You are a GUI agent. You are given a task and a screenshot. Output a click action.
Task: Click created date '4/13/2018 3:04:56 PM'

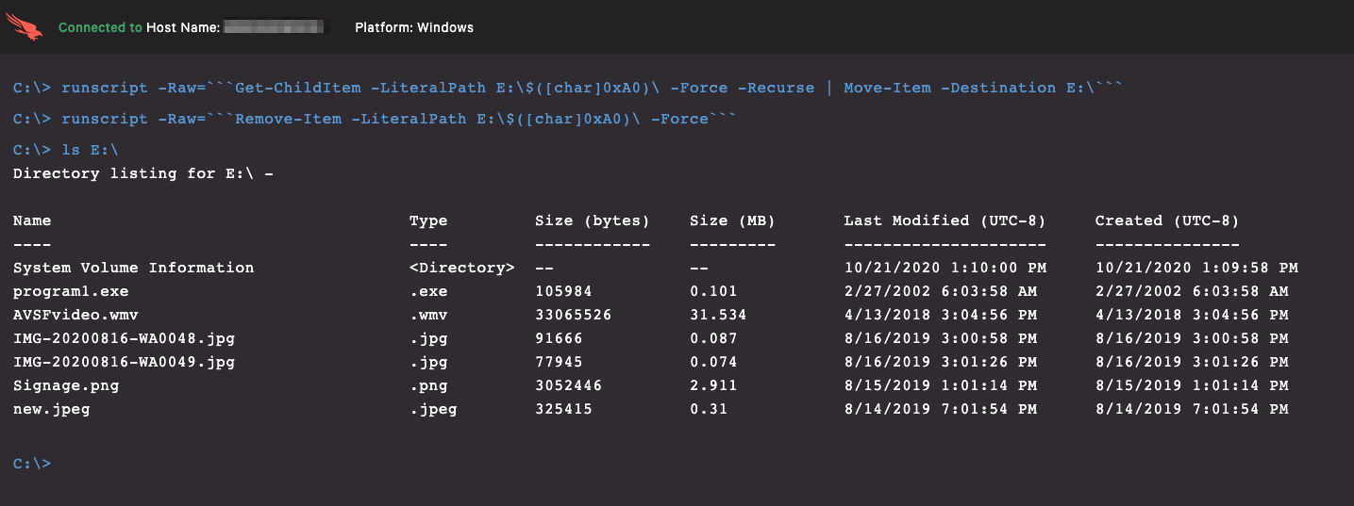[1192, 315]
